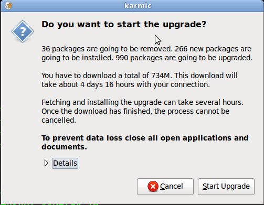Image resolution: width=264 pixels, height=205 pixels.
Task: Click the blue question mark dialog icon
Action: point(23,31)
